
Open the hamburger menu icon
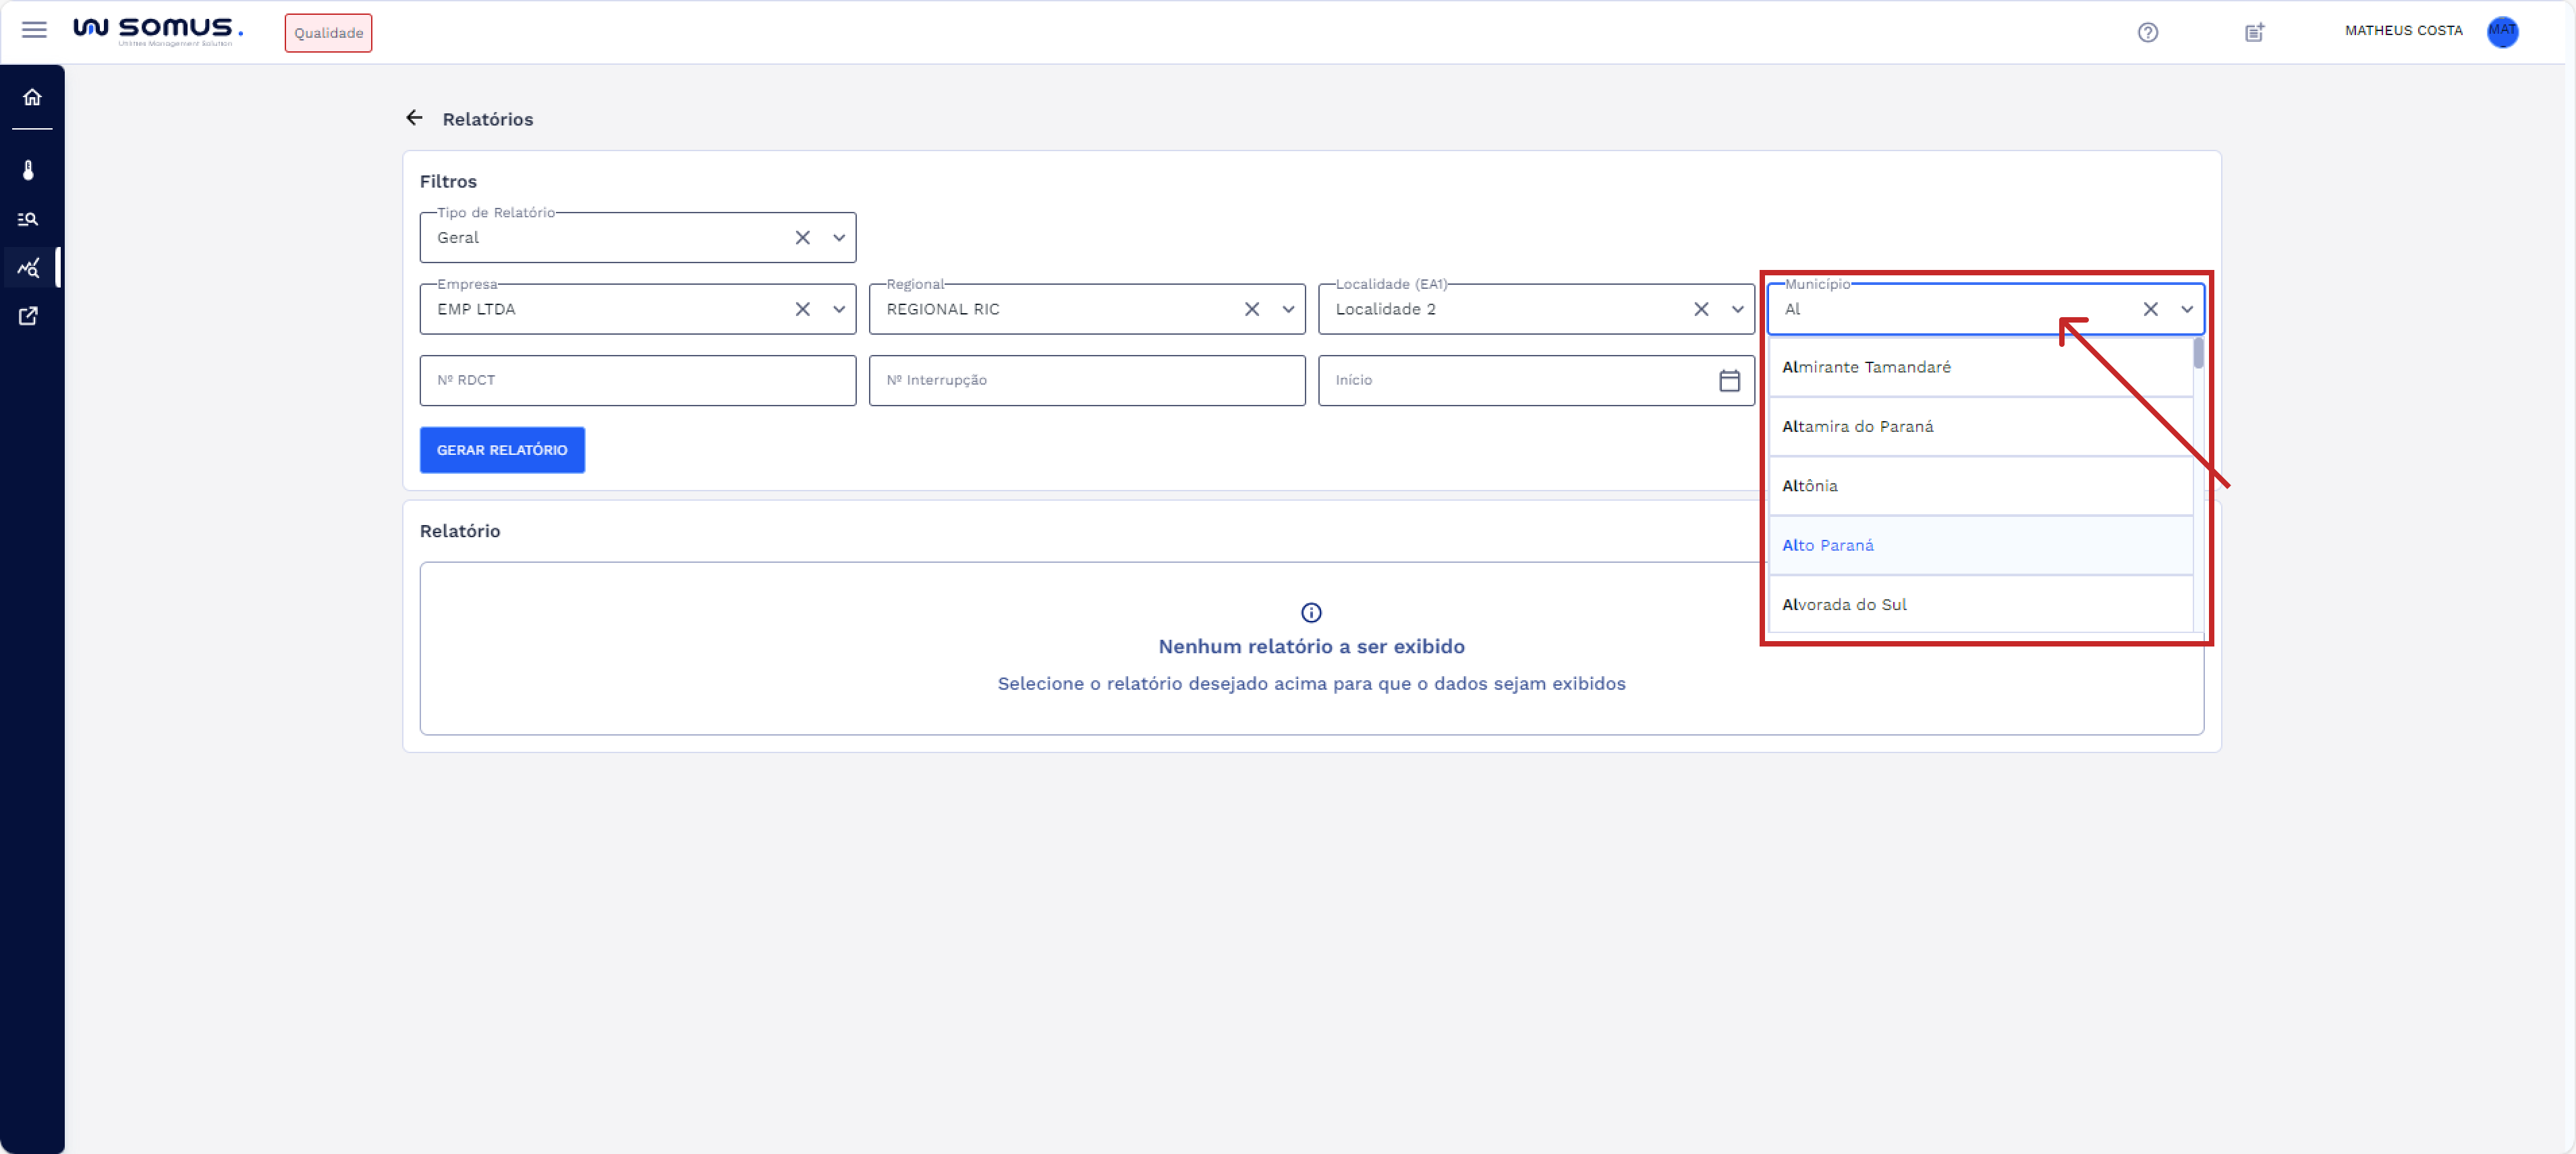[34, 30]
